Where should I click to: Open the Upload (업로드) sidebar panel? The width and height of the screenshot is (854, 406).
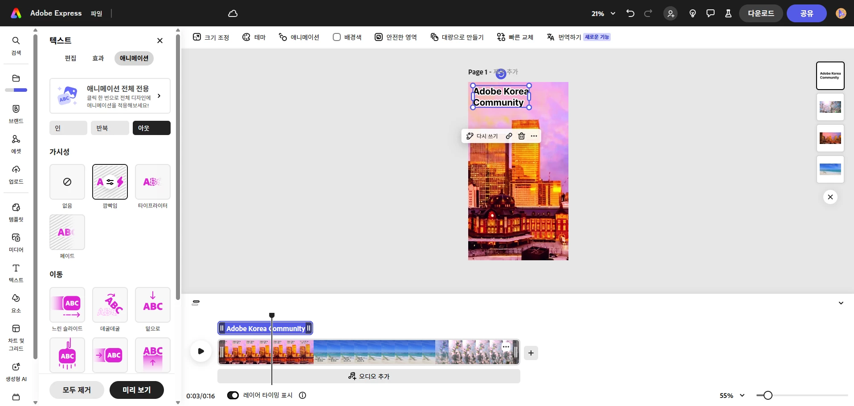click(16, 175)
